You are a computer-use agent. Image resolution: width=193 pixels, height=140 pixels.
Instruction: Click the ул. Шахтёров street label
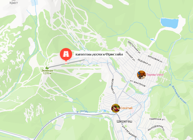click(138, 83)
